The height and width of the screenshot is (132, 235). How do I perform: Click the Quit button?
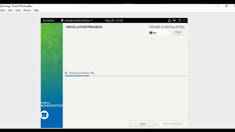tap(143, 124)
